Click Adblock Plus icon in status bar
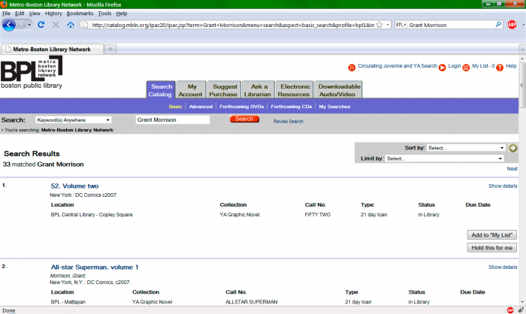Image resolution: width=526 pixels, height=314 pixels. click(510, 310)
